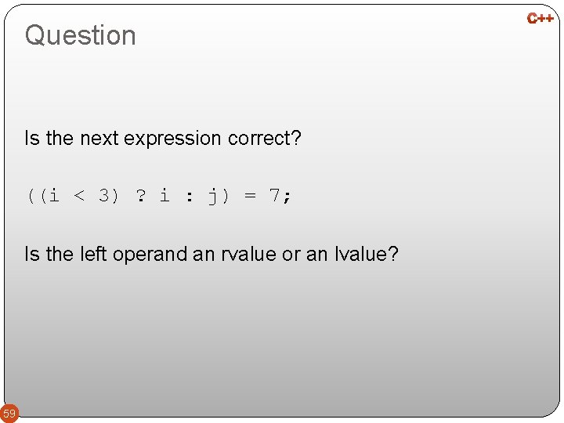This screenshot has width=564, height=423.
Task: Click the number 3 in the code
Action: (x=104, y=196)
